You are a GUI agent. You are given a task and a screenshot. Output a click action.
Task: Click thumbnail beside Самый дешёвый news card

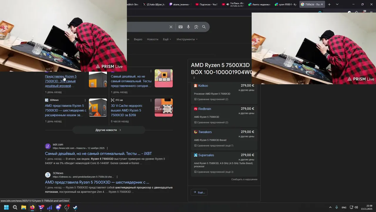point(164,78)
